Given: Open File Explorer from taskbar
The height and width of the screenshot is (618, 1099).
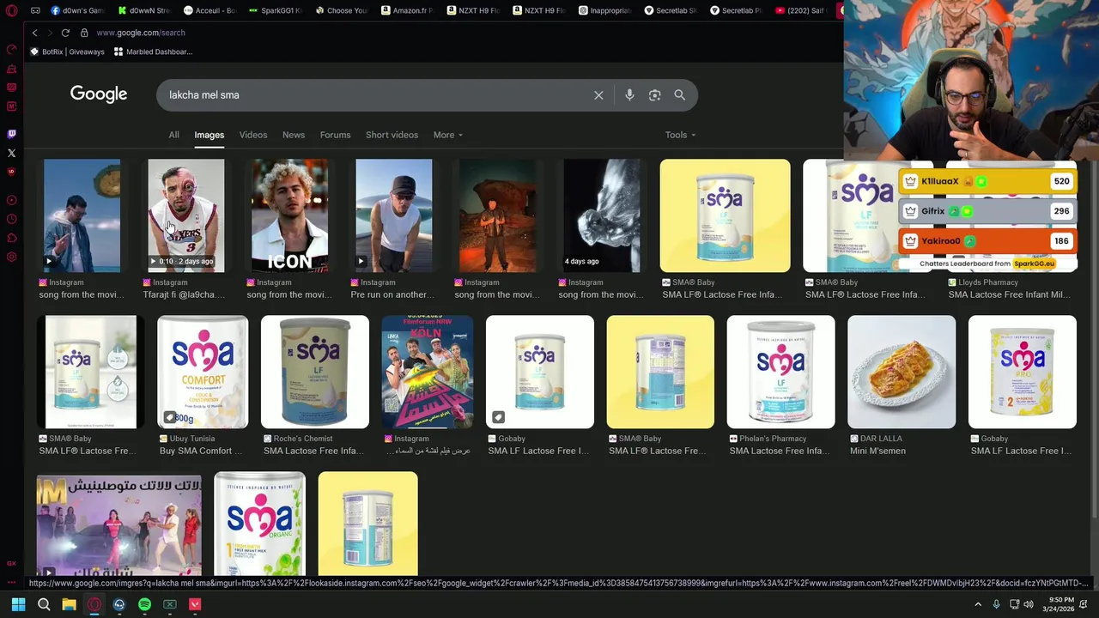Looking at the screenshot, I should pyautogui.click(x=69, y=604).
